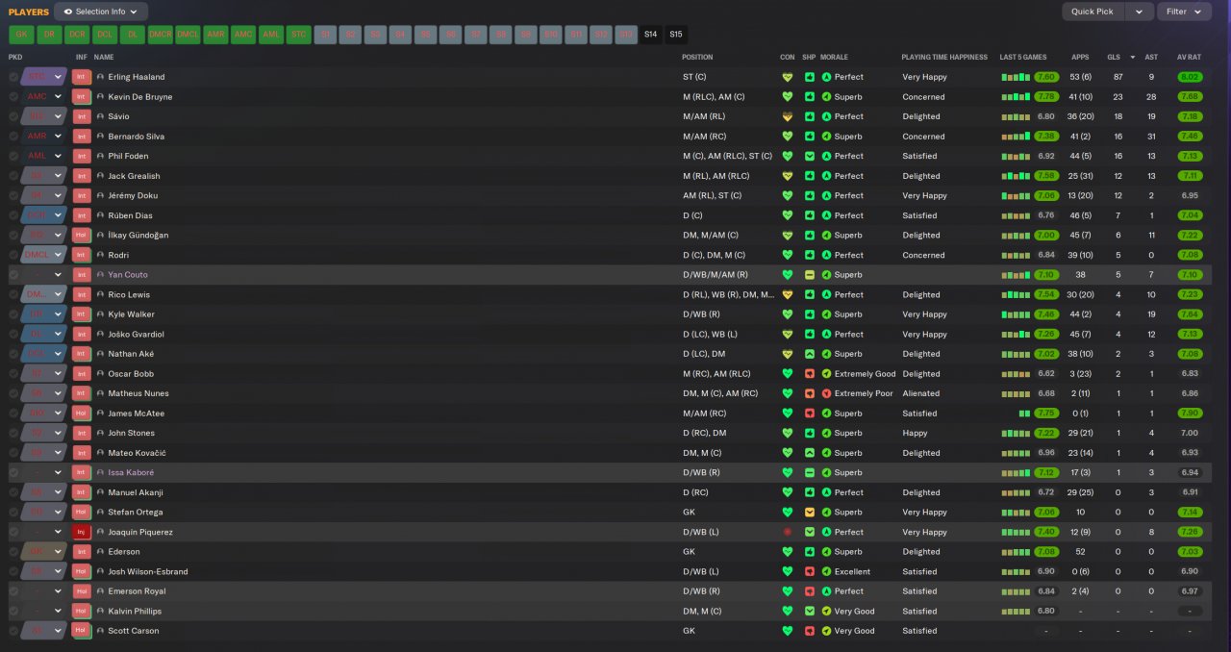Click the Quick Pick button
The height and width of the screenshot is (652, 1231).
(1093, 12)
